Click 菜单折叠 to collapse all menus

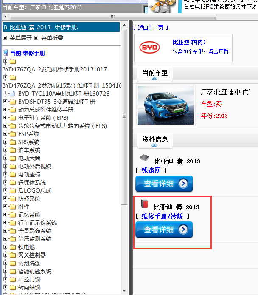point(52,38)
